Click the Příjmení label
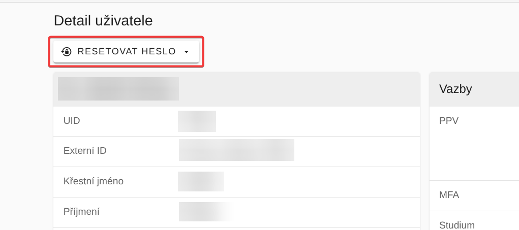This screenshot has width=519, height=230. pos(81,211)
